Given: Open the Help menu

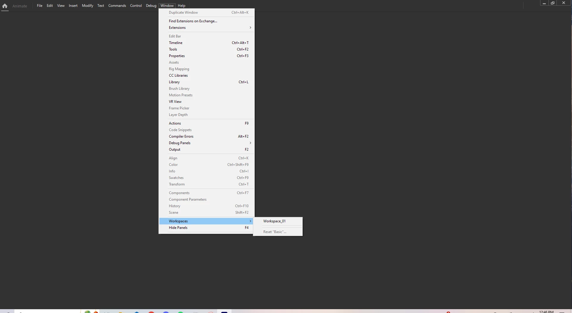Looking at the screenshot, I should pos(181,6).
